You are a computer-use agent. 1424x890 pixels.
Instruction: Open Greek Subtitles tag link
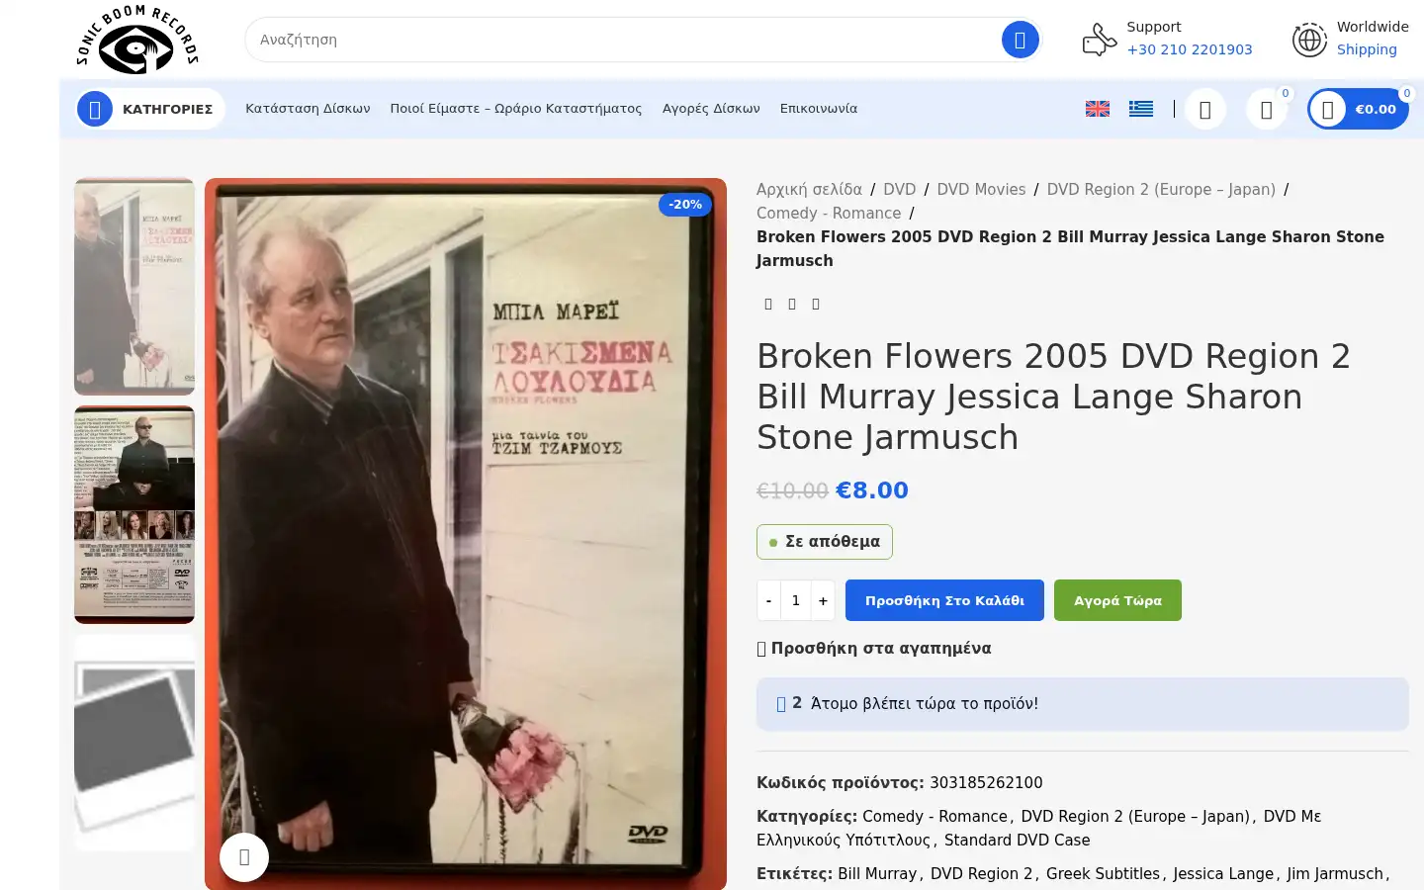1103,873
